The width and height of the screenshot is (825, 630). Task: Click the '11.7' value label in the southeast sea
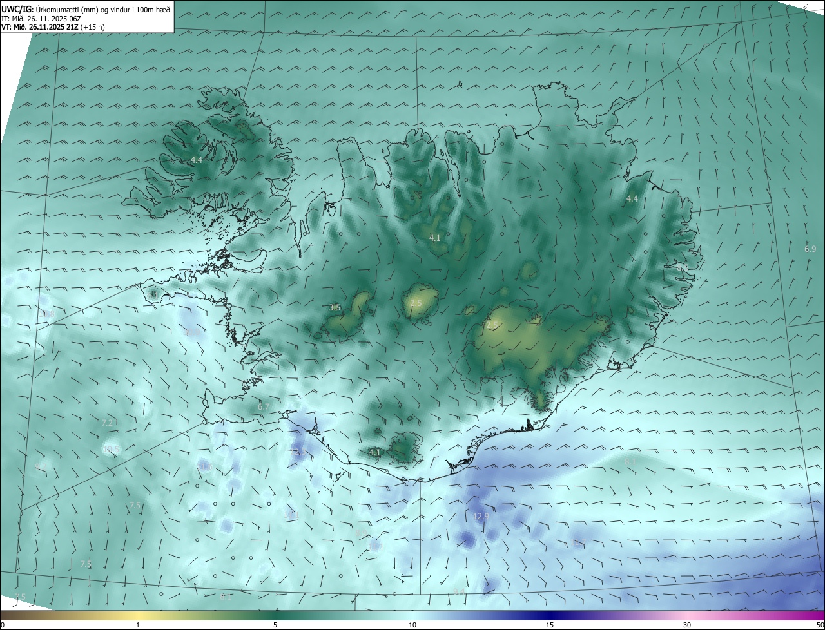[579, 543]
